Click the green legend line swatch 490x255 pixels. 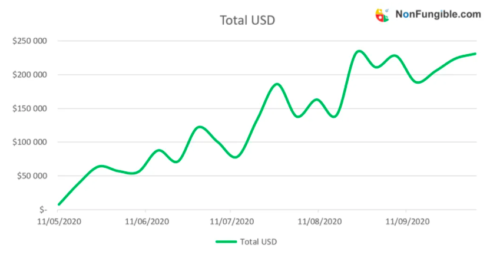(226, 241)
